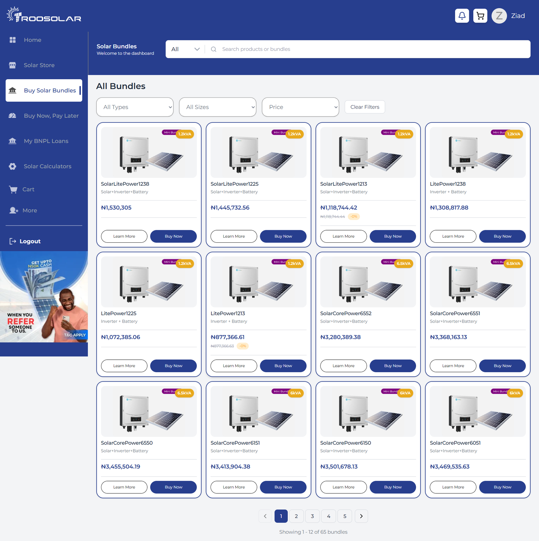Click Learn More on SolarCorePower6552

click(x=343, y=366)
